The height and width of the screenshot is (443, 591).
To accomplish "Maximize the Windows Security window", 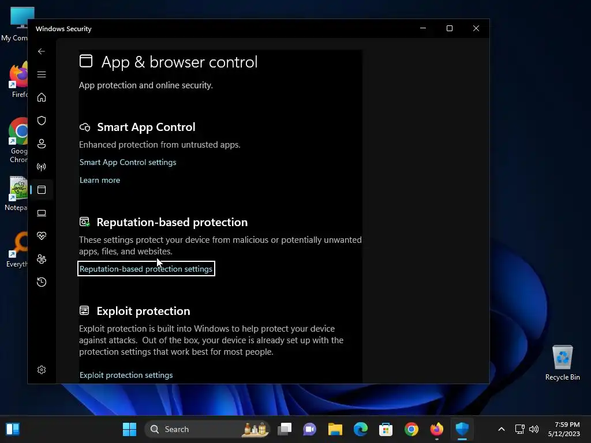I will point(449,29).
